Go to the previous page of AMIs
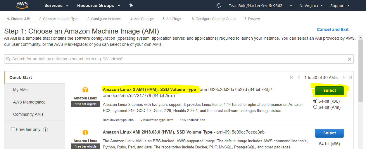Image resolution: width=366 pixels, height=149 pixels. tap(299, 78)
